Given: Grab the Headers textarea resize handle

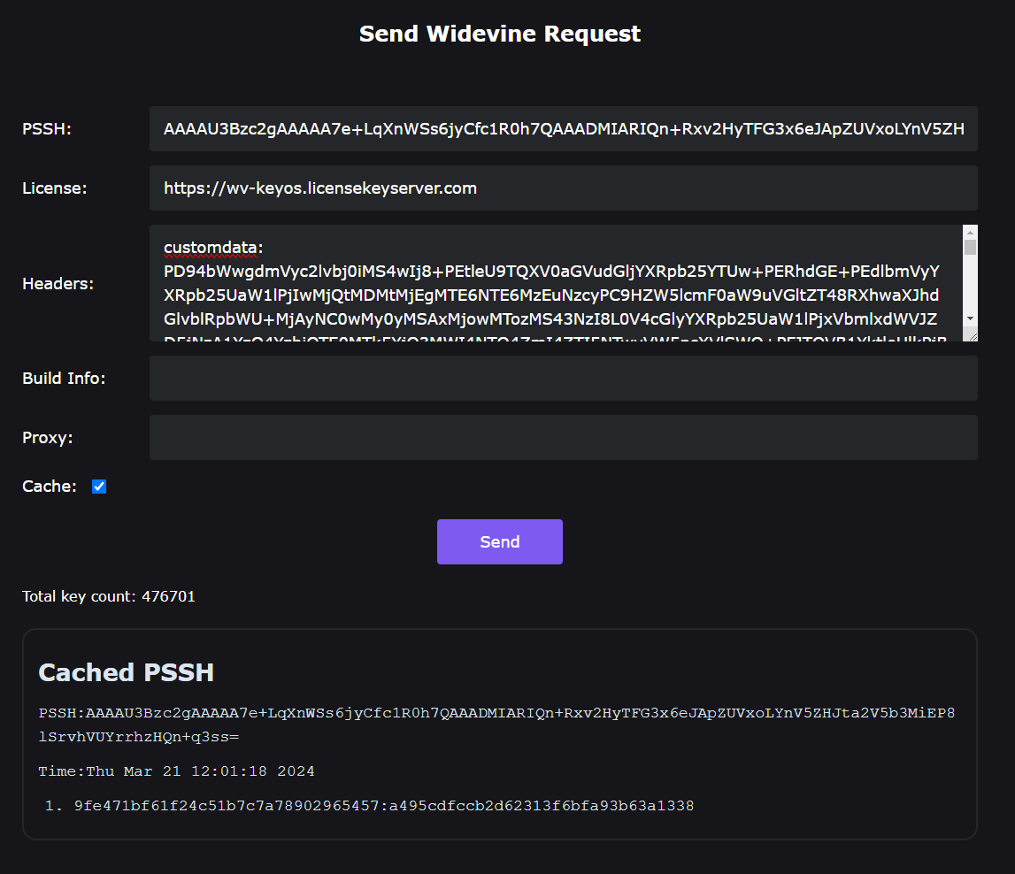Looking at the screenshot, I should coord(971,334).
